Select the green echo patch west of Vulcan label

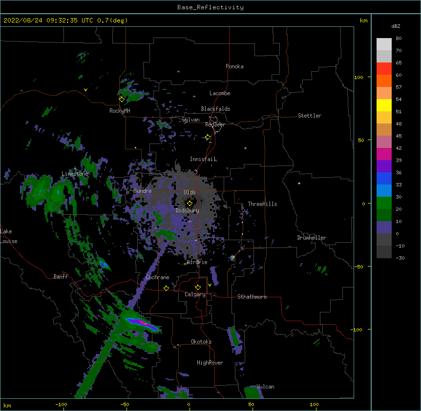pyautogui.click(x=252, y=392)
